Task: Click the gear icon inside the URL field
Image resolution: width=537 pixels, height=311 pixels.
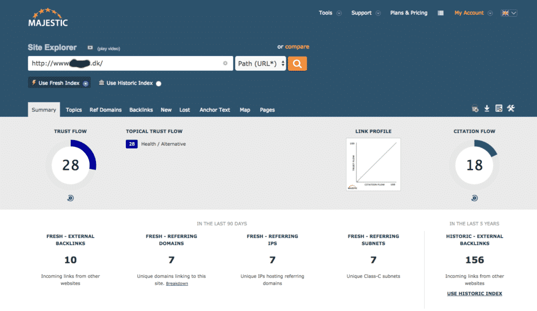Action: coord(225,63)
